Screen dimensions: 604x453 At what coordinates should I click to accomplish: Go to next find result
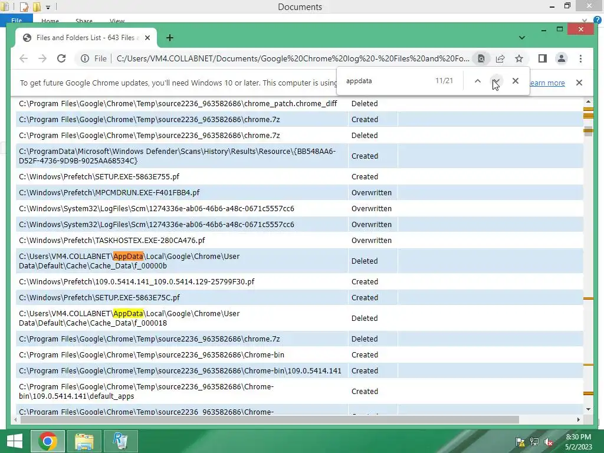tap(497, 81)
